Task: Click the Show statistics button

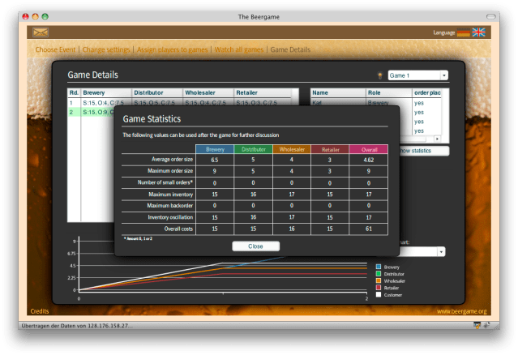Action: tap(424, 151)
